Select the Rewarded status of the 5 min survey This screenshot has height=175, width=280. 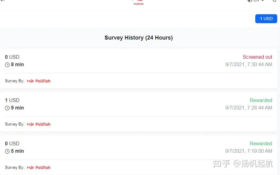(261, 143)
